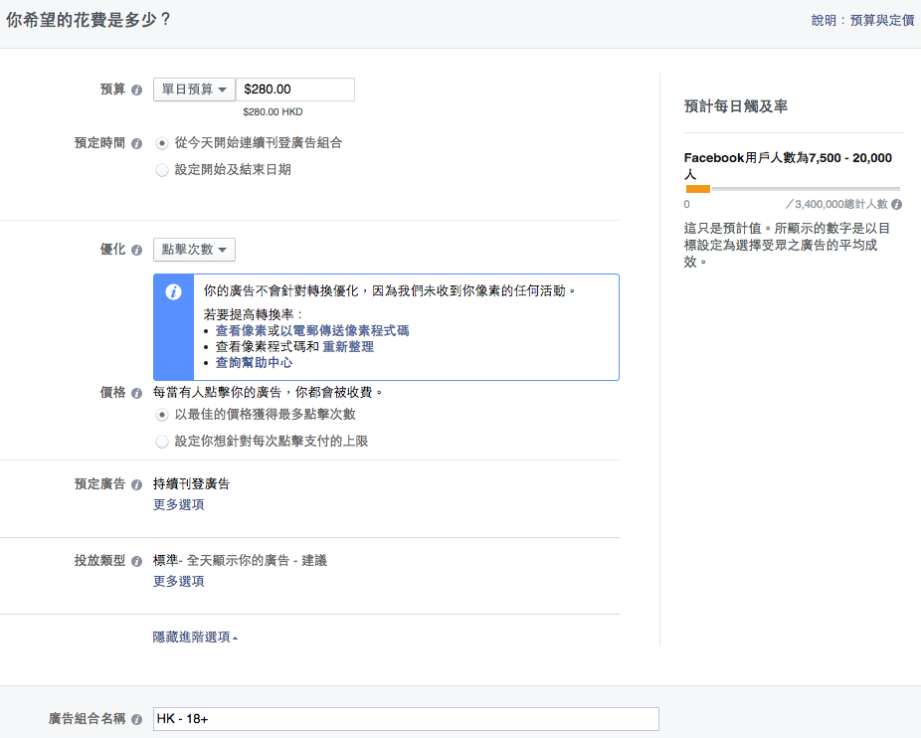Open 說明:預算與定價 help link

863,20
